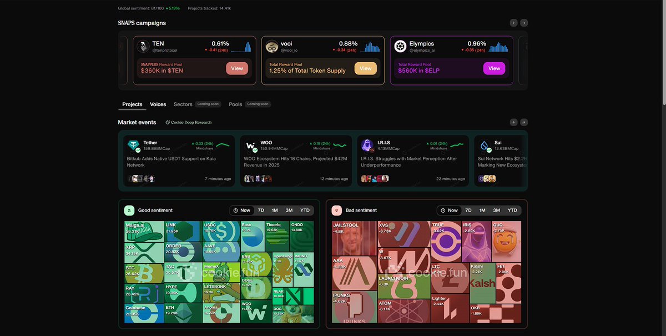Open I.R.I.S. Struggles with Market Perception headline
The width and height of the screenshot is (666, 336).
click(410, 162)
